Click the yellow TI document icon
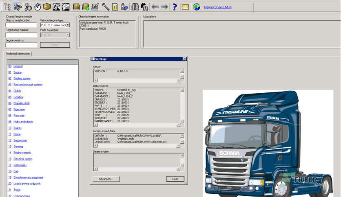The width and height of the screenshot is (341, 197). [115, 7]
